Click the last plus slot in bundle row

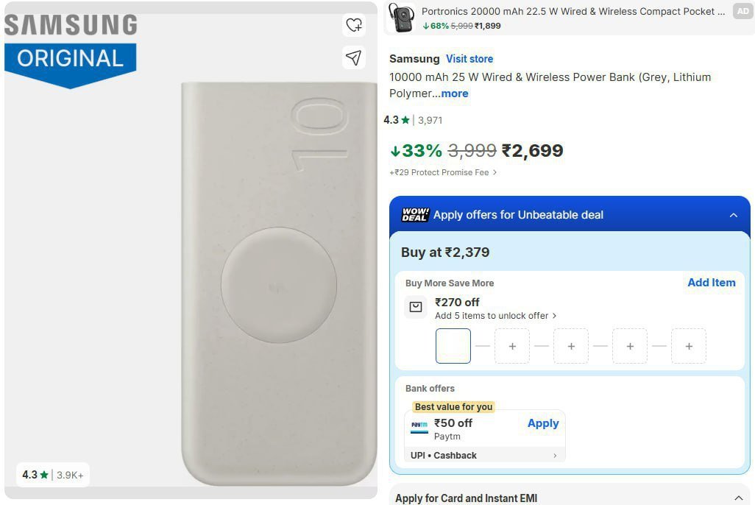[x=689, y=346]
